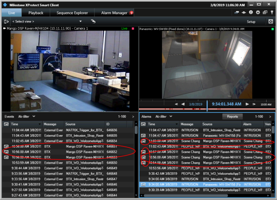The width and height of the screenshot is (277, 200).
Task: Click the image column header icon in Events list
Action: coord(6,124)
